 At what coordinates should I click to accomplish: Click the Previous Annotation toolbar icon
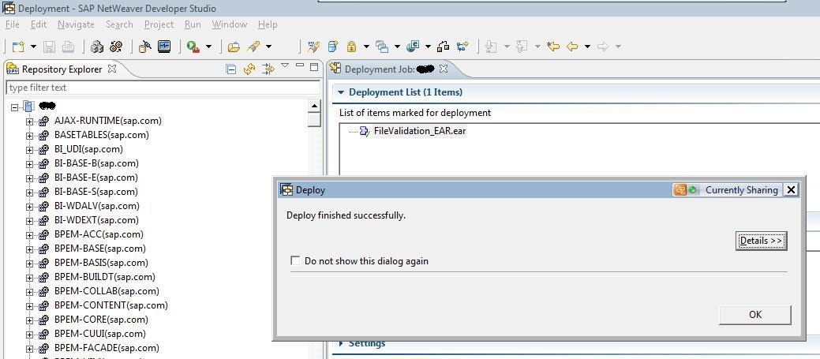click(x=522, y=47)
